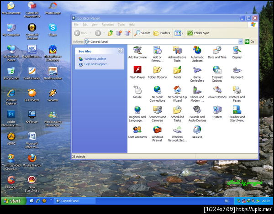Open Windows Firewall icon
274x214 pixels.
point(157,134)
